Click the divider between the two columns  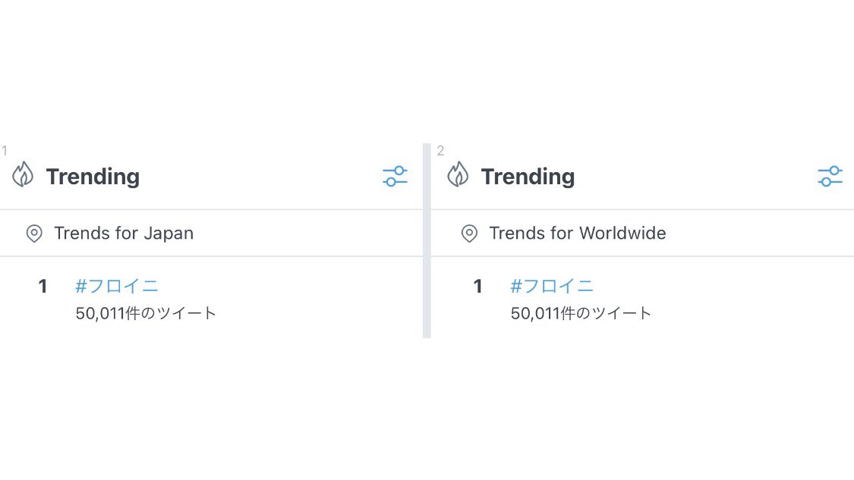[427, 240]
